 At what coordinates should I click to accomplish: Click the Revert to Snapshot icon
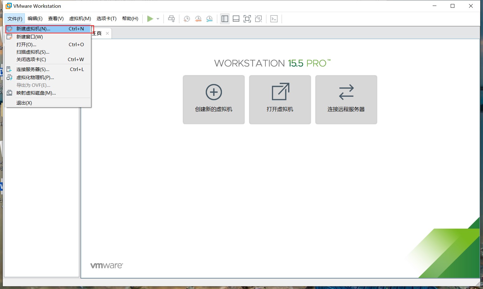(x=198, y=19)
